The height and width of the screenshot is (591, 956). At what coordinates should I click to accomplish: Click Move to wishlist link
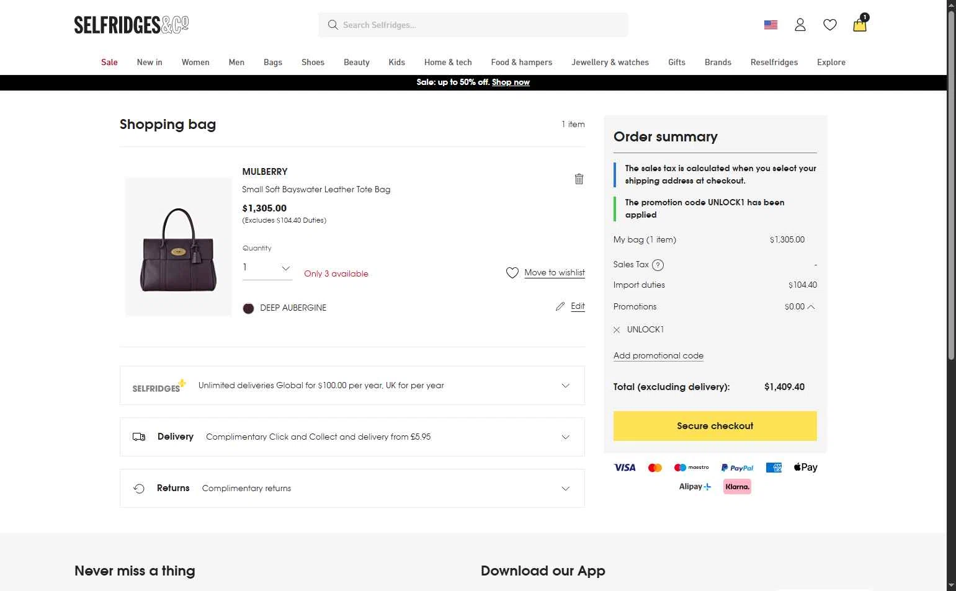555,273
